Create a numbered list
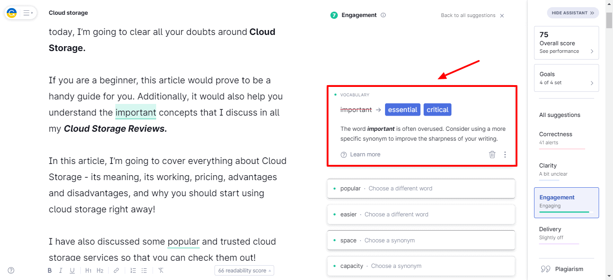 coord(133,271)
